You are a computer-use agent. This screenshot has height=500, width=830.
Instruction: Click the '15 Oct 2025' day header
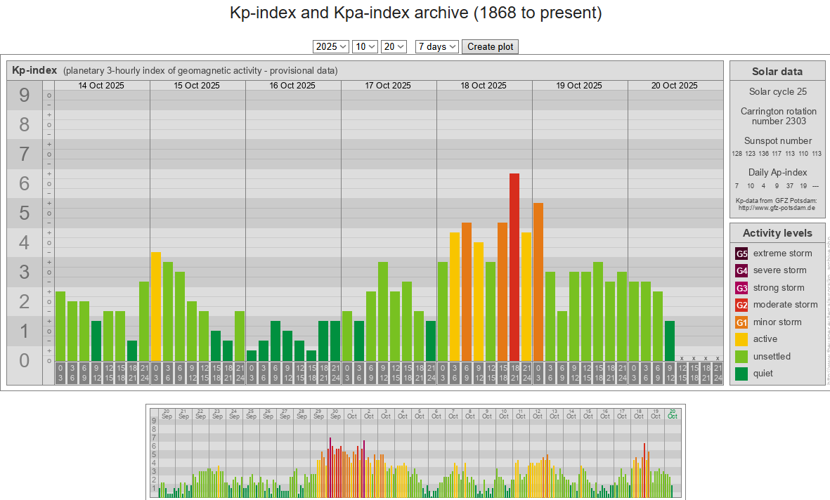tap(197, 85)
